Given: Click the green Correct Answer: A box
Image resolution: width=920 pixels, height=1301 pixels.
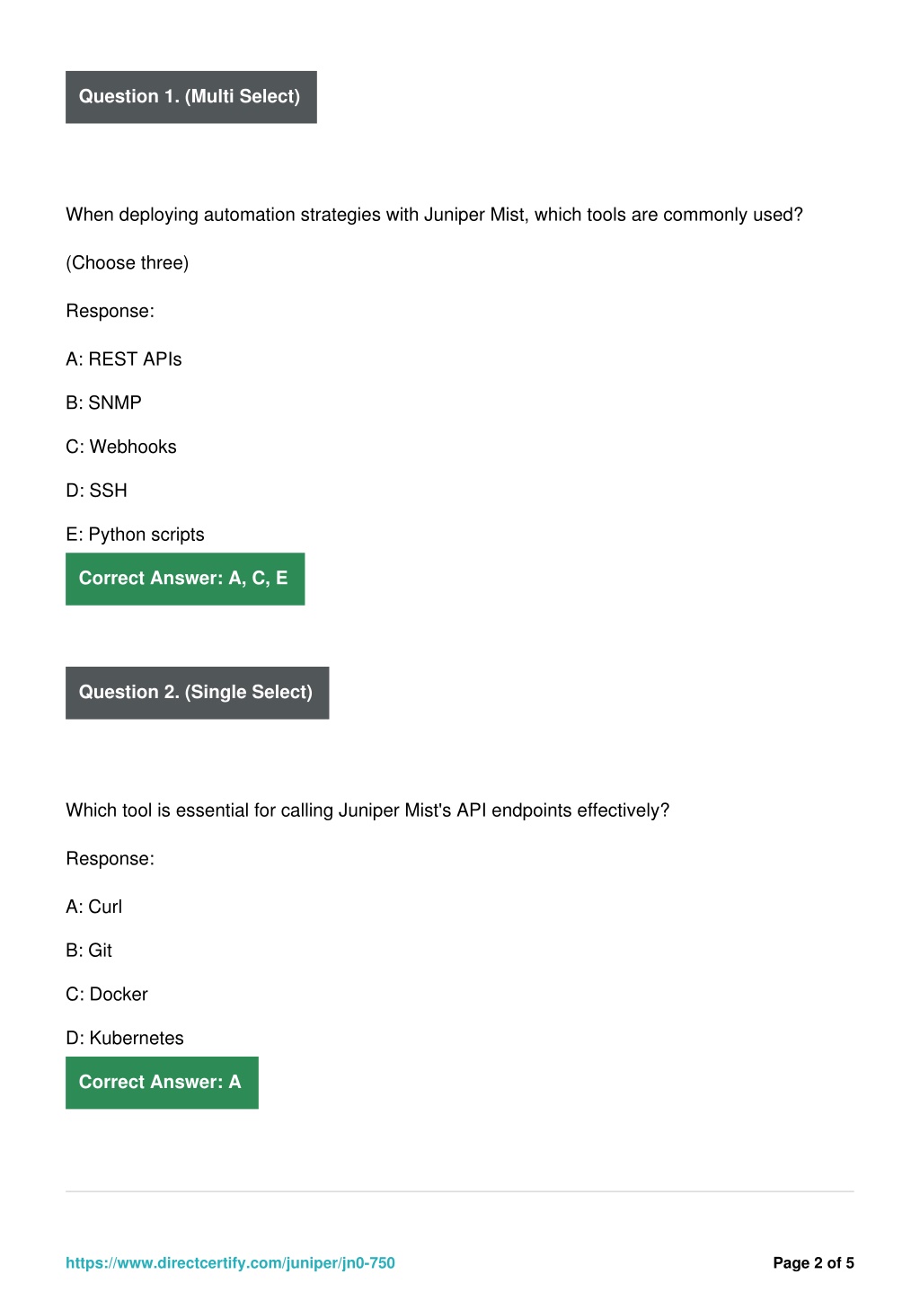Looking at the screenshot, I should 162,1083.
